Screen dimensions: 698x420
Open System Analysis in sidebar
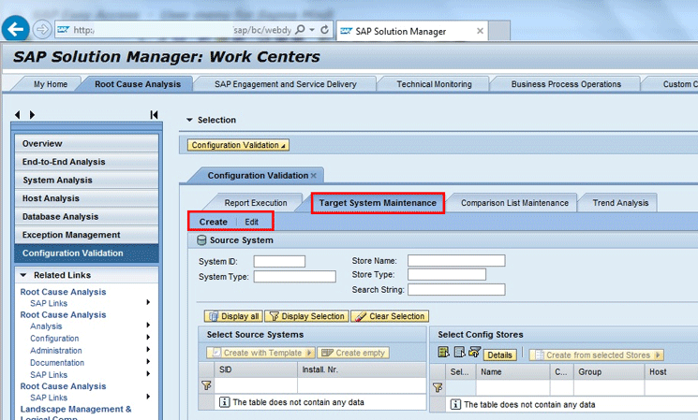coord(86,180)
